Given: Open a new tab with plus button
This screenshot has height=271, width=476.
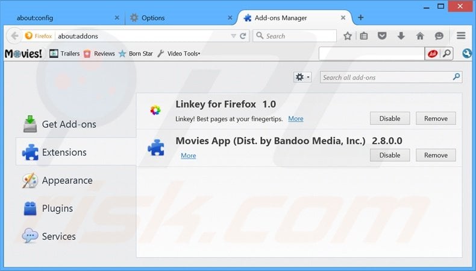Looking at the screenshot, I should [361, 18].
